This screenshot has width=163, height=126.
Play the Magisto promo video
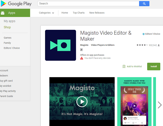click(x=82, y=102)
